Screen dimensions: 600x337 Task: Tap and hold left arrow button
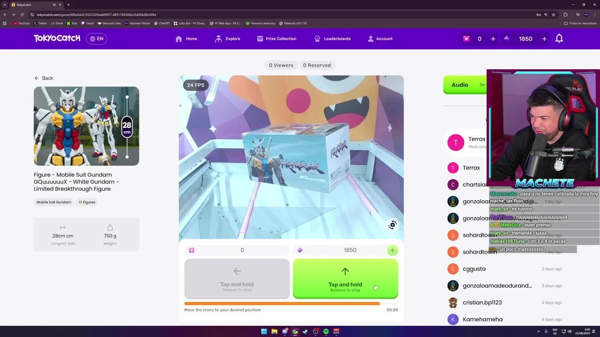237,279
